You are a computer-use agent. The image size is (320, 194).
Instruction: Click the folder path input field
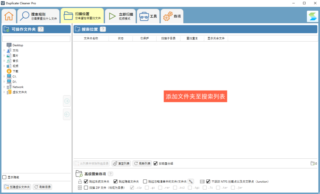click(36, 39)
